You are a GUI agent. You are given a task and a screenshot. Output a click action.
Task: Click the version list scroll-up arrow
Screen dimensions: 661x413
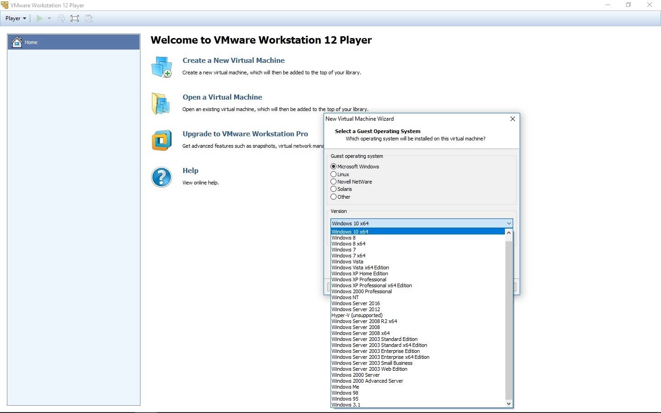[509, 232]
